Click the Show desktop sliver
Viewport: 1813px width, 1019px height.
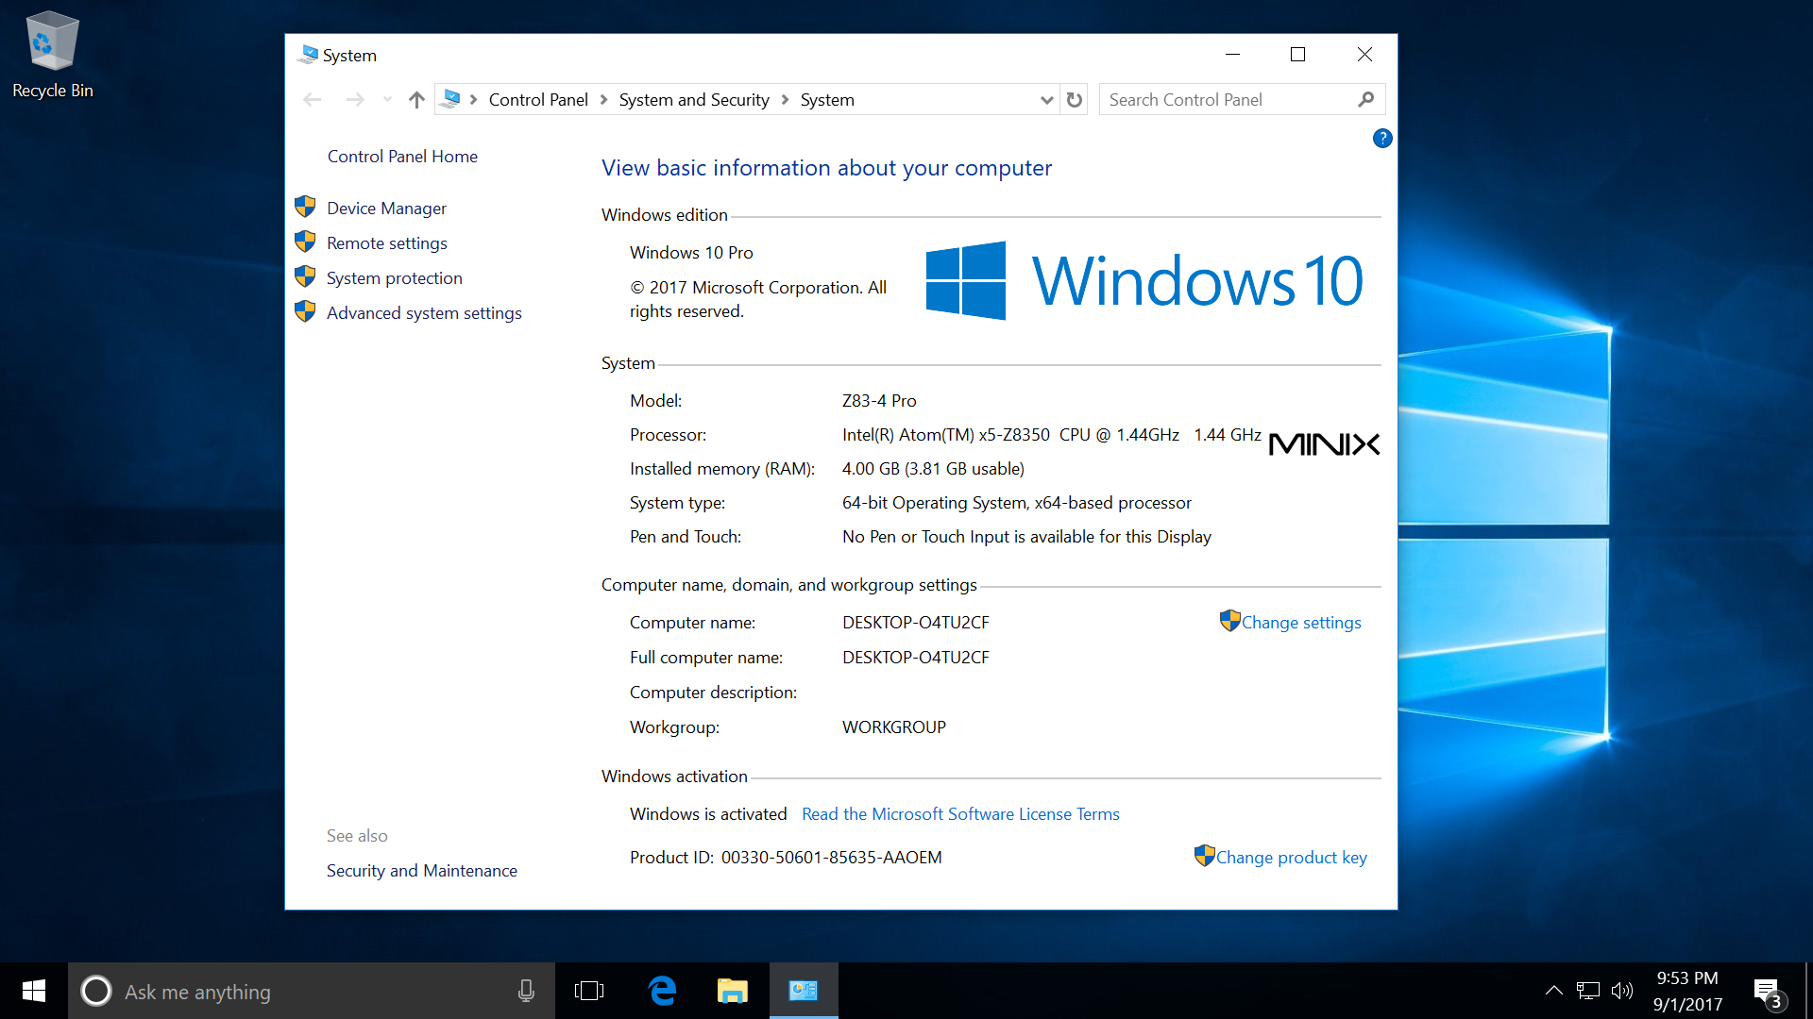pos(1807,991)
